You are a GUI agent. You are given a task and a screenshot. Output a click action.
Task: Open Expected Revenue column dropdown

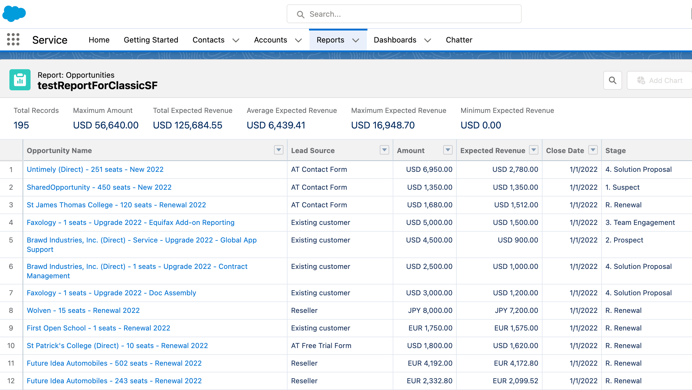pos(533,150)
